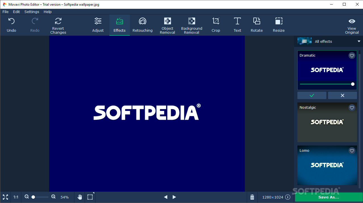Open the Adjust tools
This screenshot has height=203, width=363.
tap(98, 25)
